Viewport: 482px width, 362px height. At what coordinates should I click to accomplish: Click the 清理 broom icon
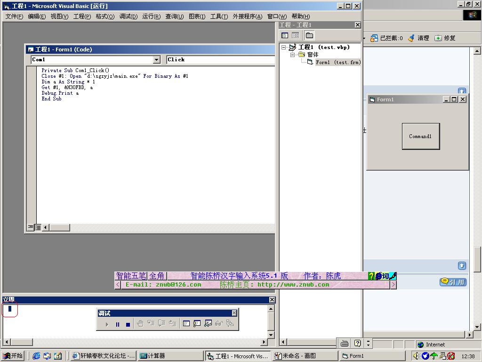[x=411, y=38]
